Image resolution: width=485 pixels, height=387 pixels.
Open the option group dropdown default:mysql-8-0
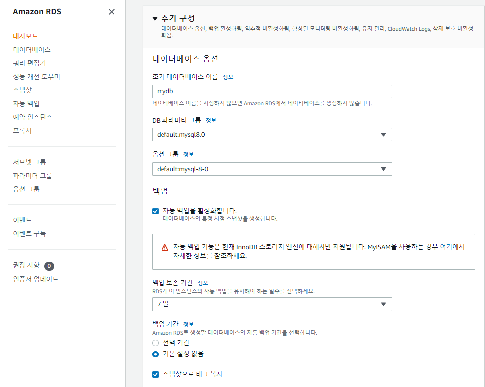[x=272, y=169]
